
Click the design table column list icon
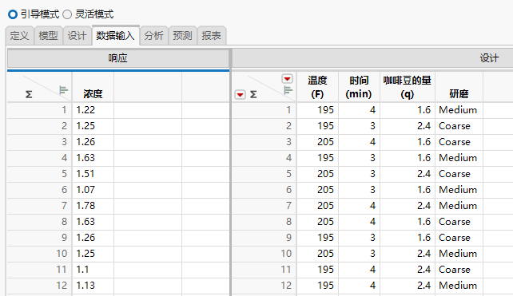[288, 90]
